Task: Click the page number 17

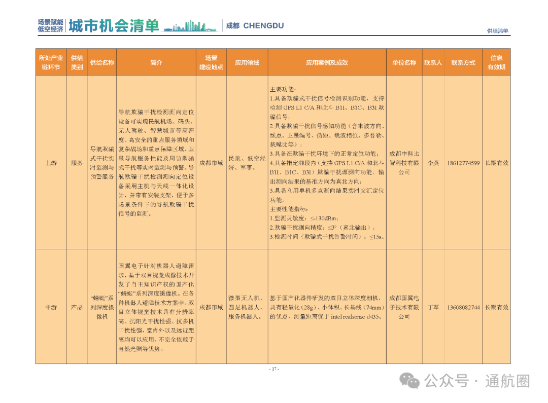Action: 274,369
